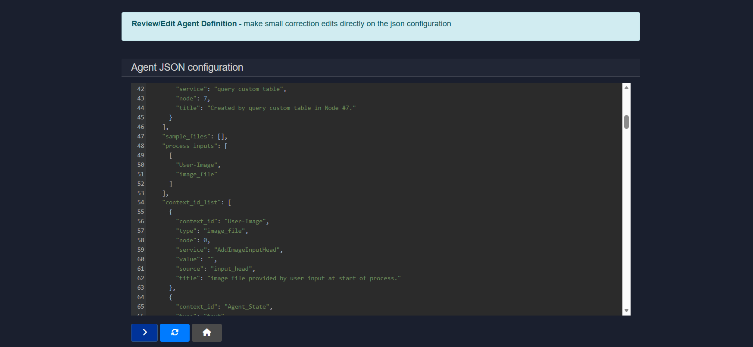This screenshot has width=753, height=347.
Task: Click the scrollbar down arrow
Action: tap(626, 310)
